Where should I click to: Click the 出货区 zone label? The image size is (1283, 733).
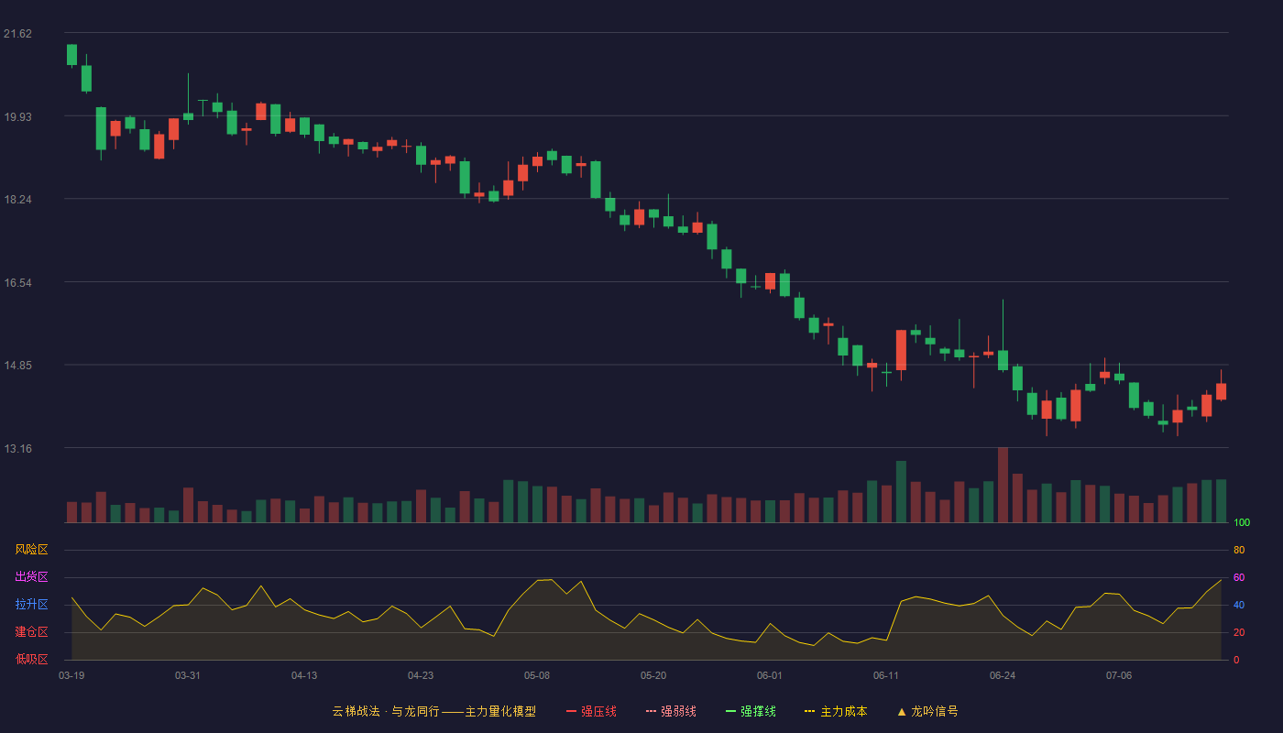(31, 577)
